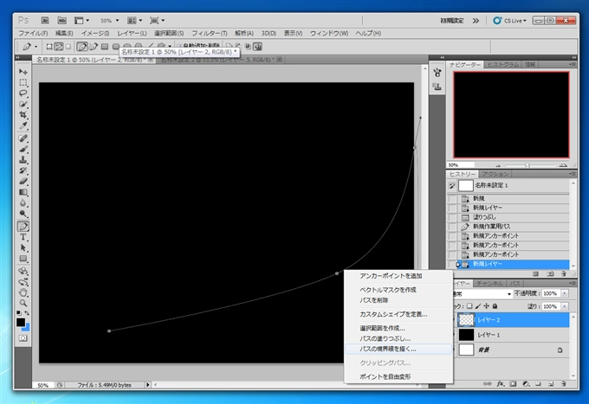Select the Zoom tool in toolbox

(x=23, y=303)
